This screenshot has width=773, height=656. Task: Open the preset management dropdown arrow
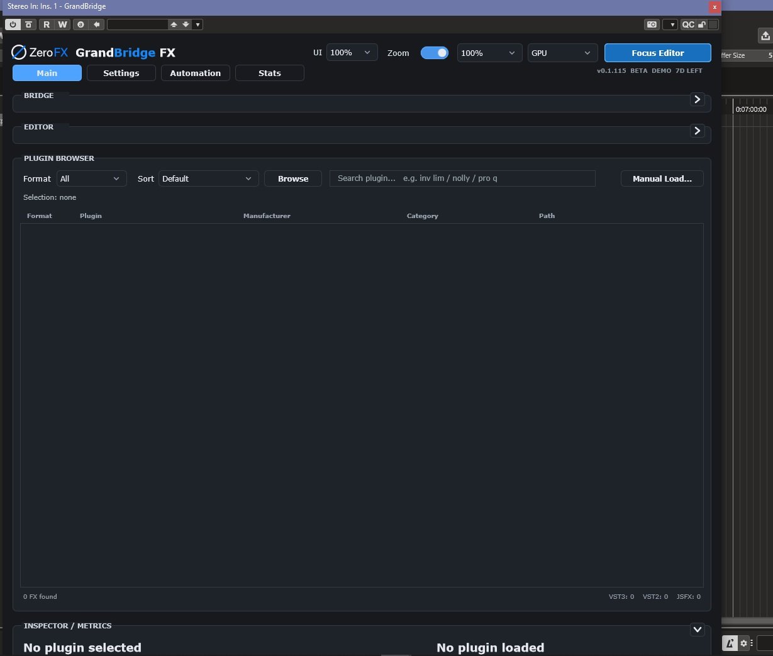tap(197, 25)
